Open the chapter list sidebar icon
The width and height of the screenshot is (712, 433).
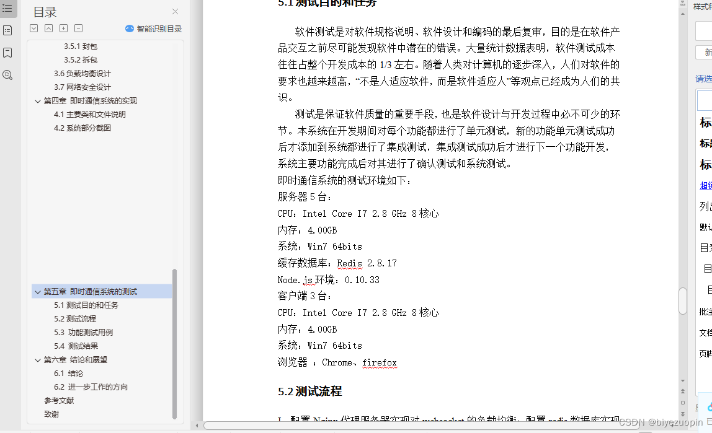point(7,30)
